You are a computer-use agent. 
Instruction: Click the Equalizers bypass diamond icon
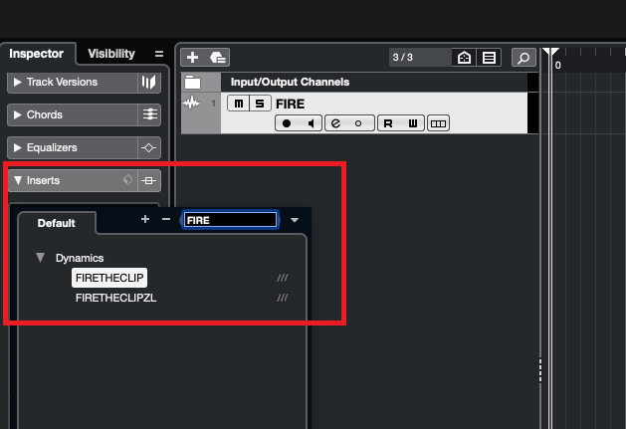149,147
